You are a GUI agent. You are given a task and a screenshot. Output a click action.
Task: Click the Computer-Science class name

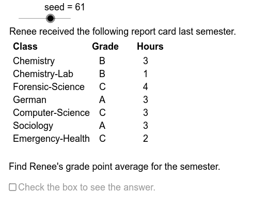[x=51, y=113]
